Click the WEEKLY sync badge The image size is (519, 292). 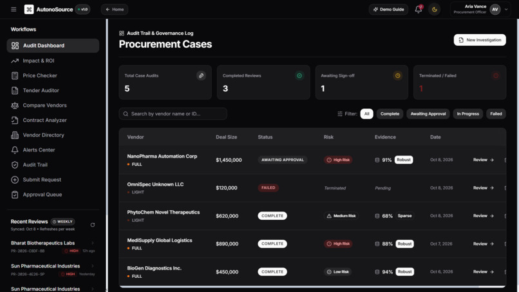pos(63,222)
